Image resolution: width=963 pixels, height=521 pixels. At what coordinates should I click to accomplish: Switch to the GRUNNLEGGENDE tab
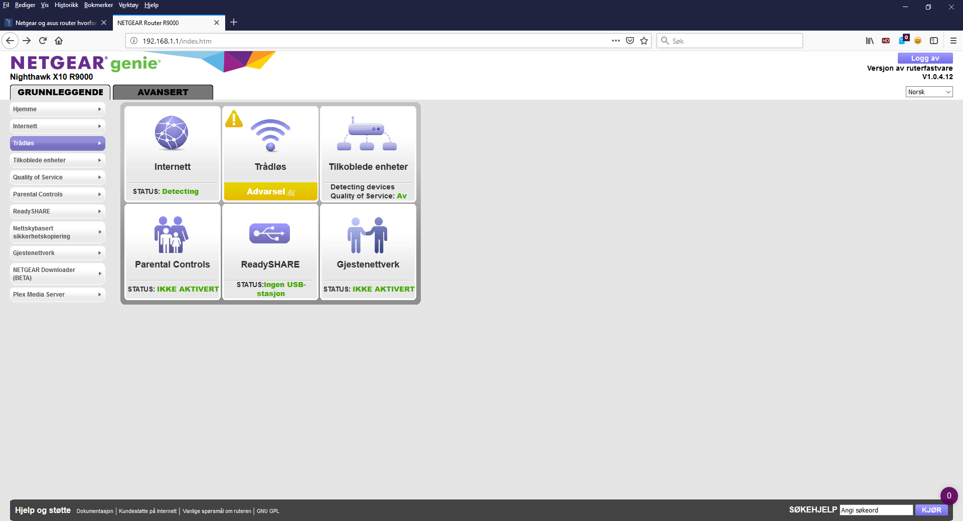point(60,92)
